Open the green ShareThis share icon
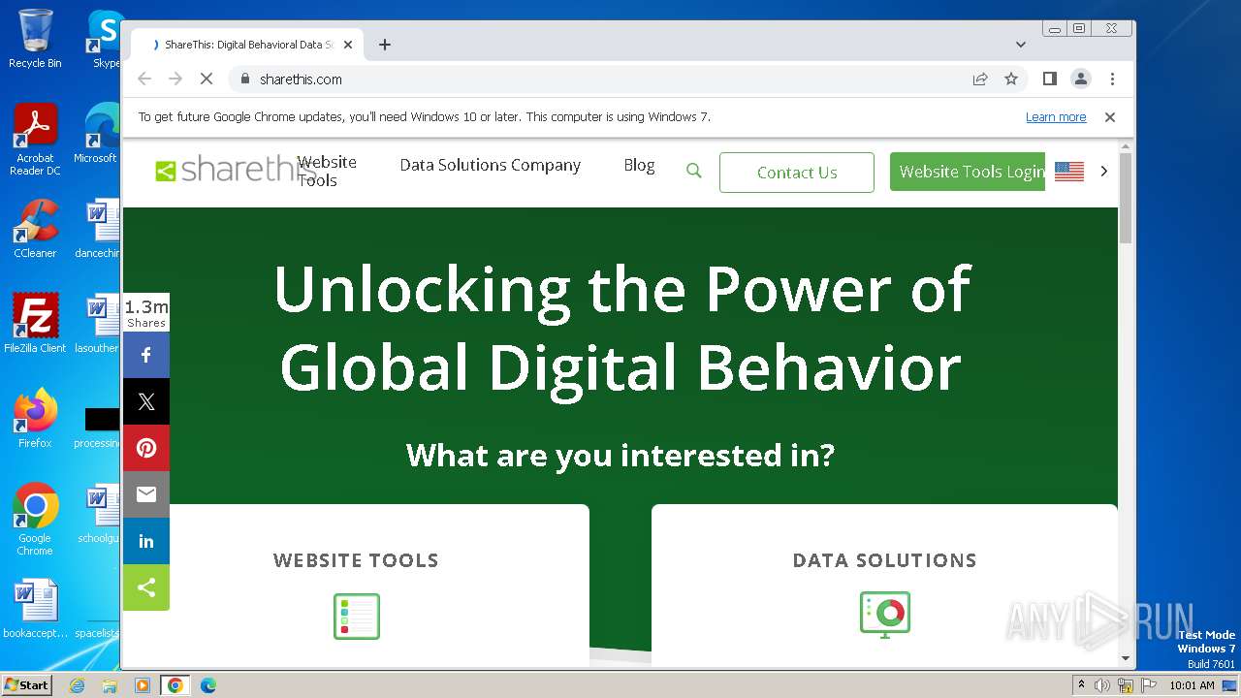The image size is (1241, 698). tap(146, 587)
